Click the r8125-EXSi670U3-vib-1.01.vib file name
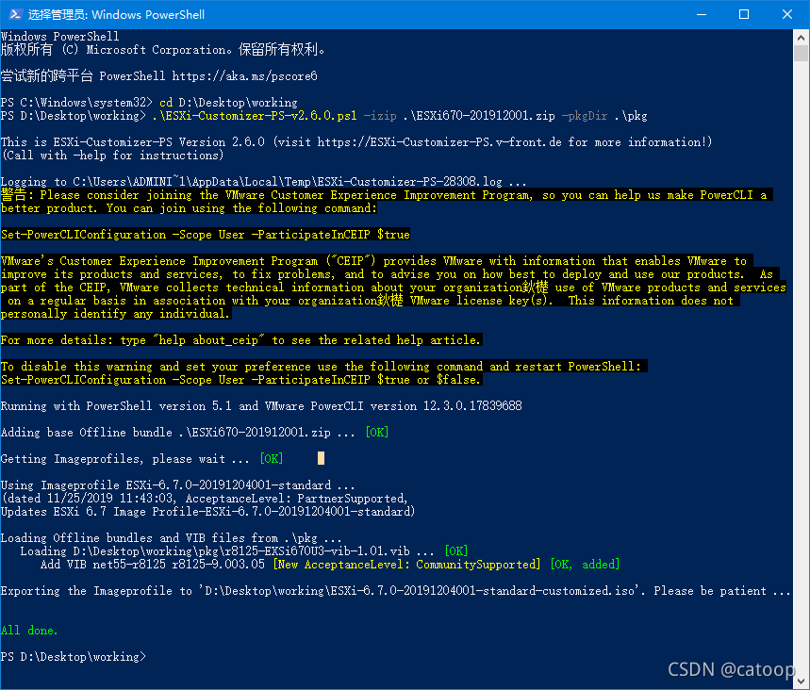 (x=317, y=551)
